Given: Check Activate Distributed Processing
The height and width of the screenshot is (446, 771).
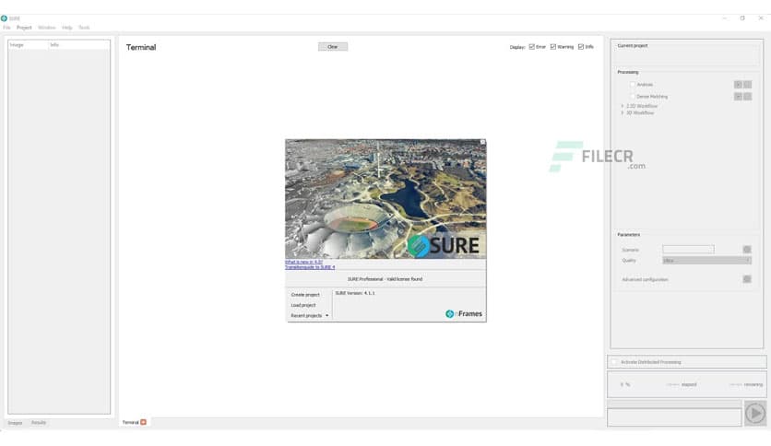Looking at the screenshot, I should click(613, 362).
